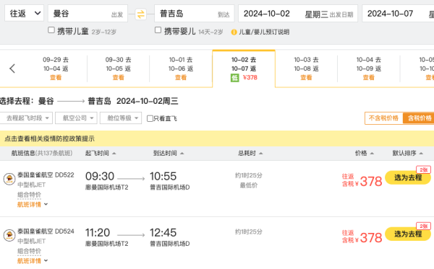The image size is (434, 269).
Task: Click the 09:30 departure time
Action: pyautogui.click(x=100, y=176)
